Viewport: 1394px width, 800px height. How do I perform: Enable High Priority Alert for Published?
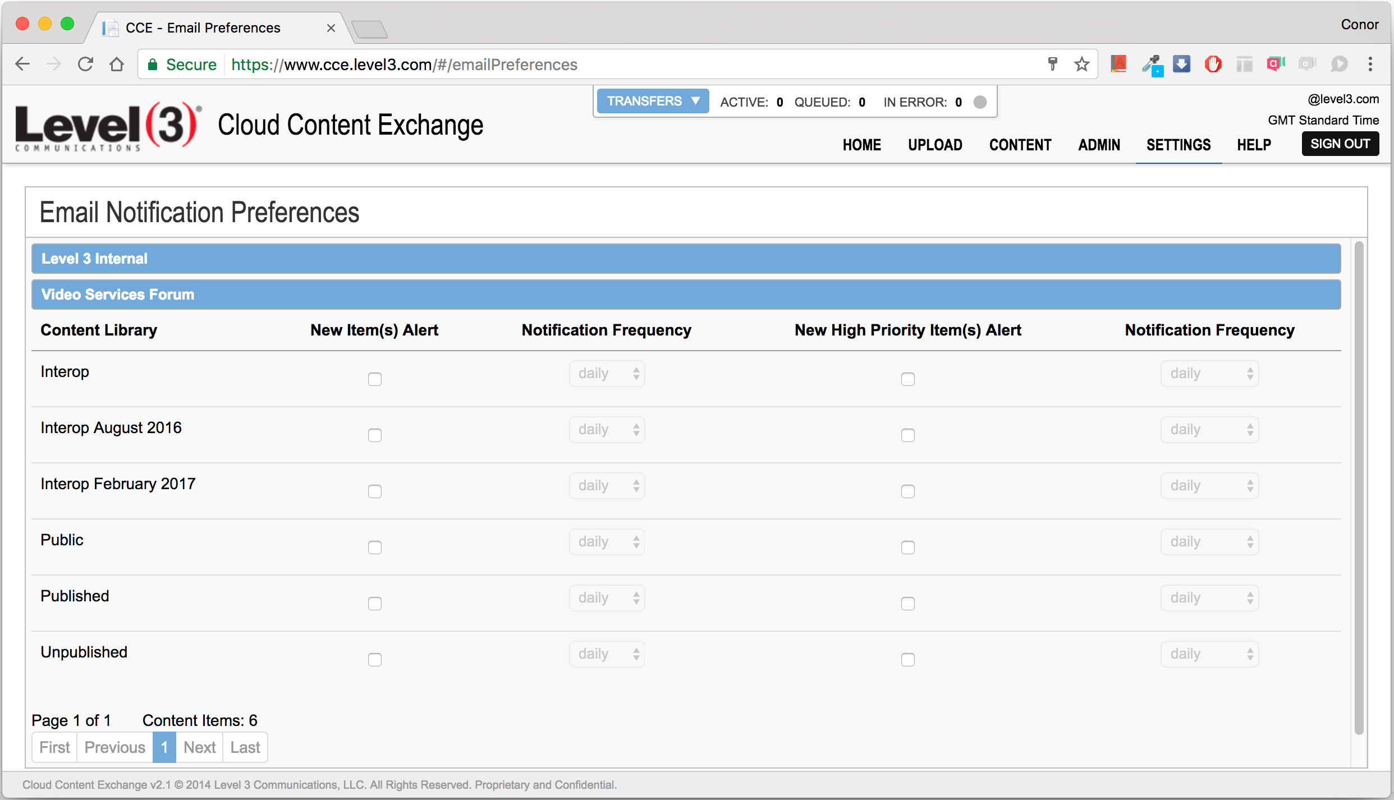908,604
